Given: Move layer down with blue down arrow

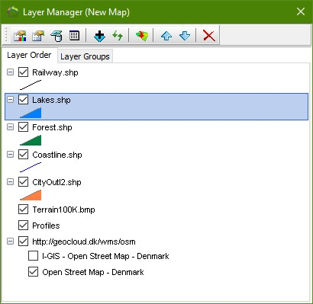Looking at the screenshot, I should pyautogui.click(x=185, y=36).
